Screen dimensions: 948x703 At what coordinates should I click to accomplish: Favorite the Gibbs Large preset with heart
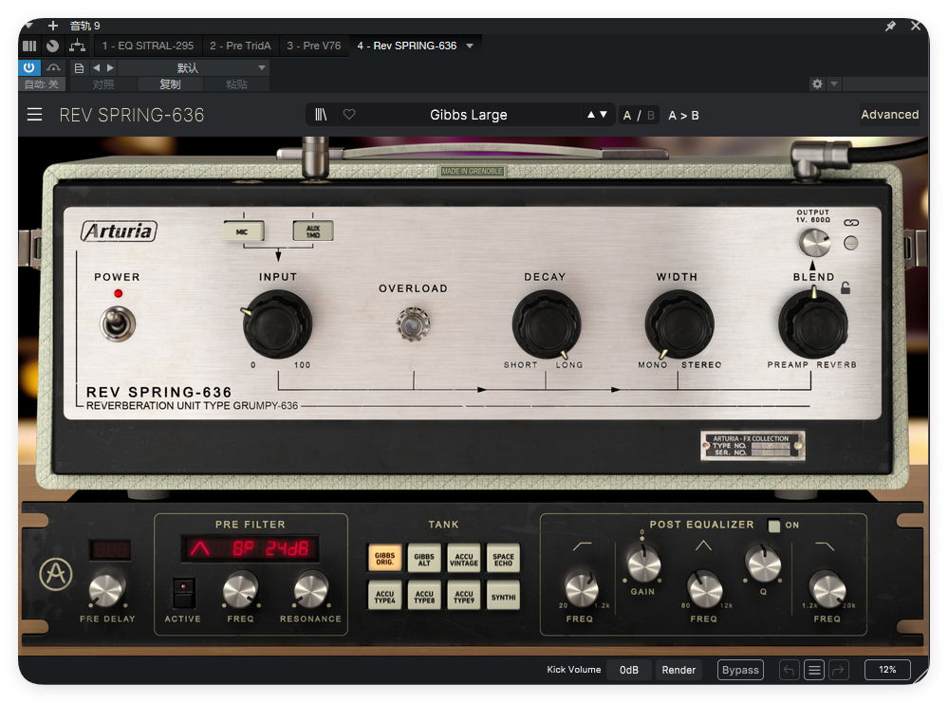(x=349, y=114)
